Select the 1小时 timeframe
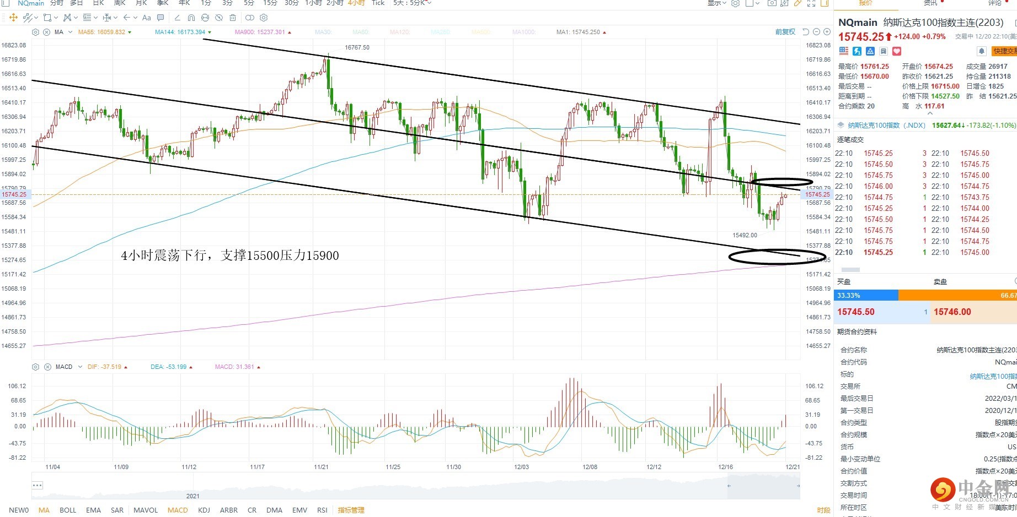This screenshot has width=1017, height=517. pos(313,3)
